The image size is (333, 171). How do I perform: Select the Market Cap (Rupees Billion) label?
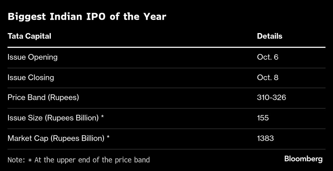click(56, 138)
